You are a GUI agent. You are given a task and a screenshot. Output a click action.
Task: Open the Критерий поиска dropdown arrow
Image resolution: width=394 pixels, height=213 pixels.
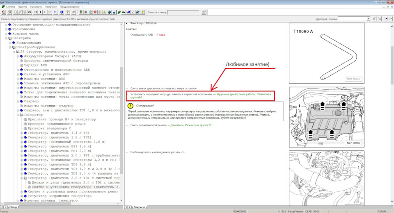click(369, 19)
